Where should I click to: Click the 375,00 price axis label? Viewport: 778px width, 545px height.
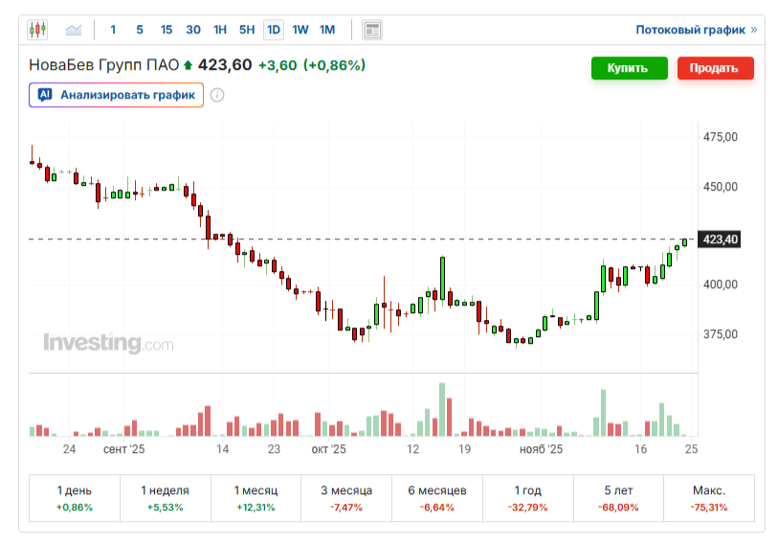tap(721, 334)
